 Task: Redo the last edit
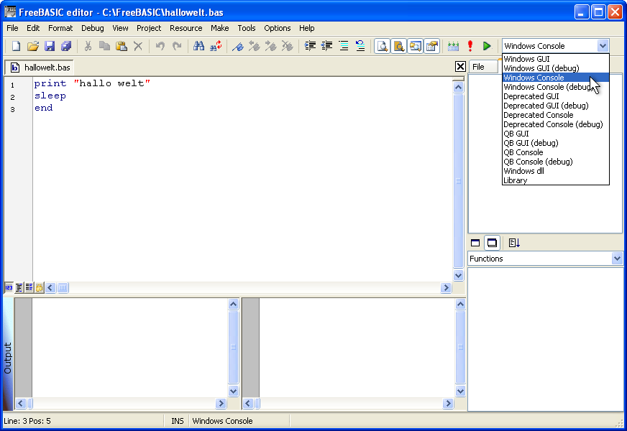click(x=177, y=46)
